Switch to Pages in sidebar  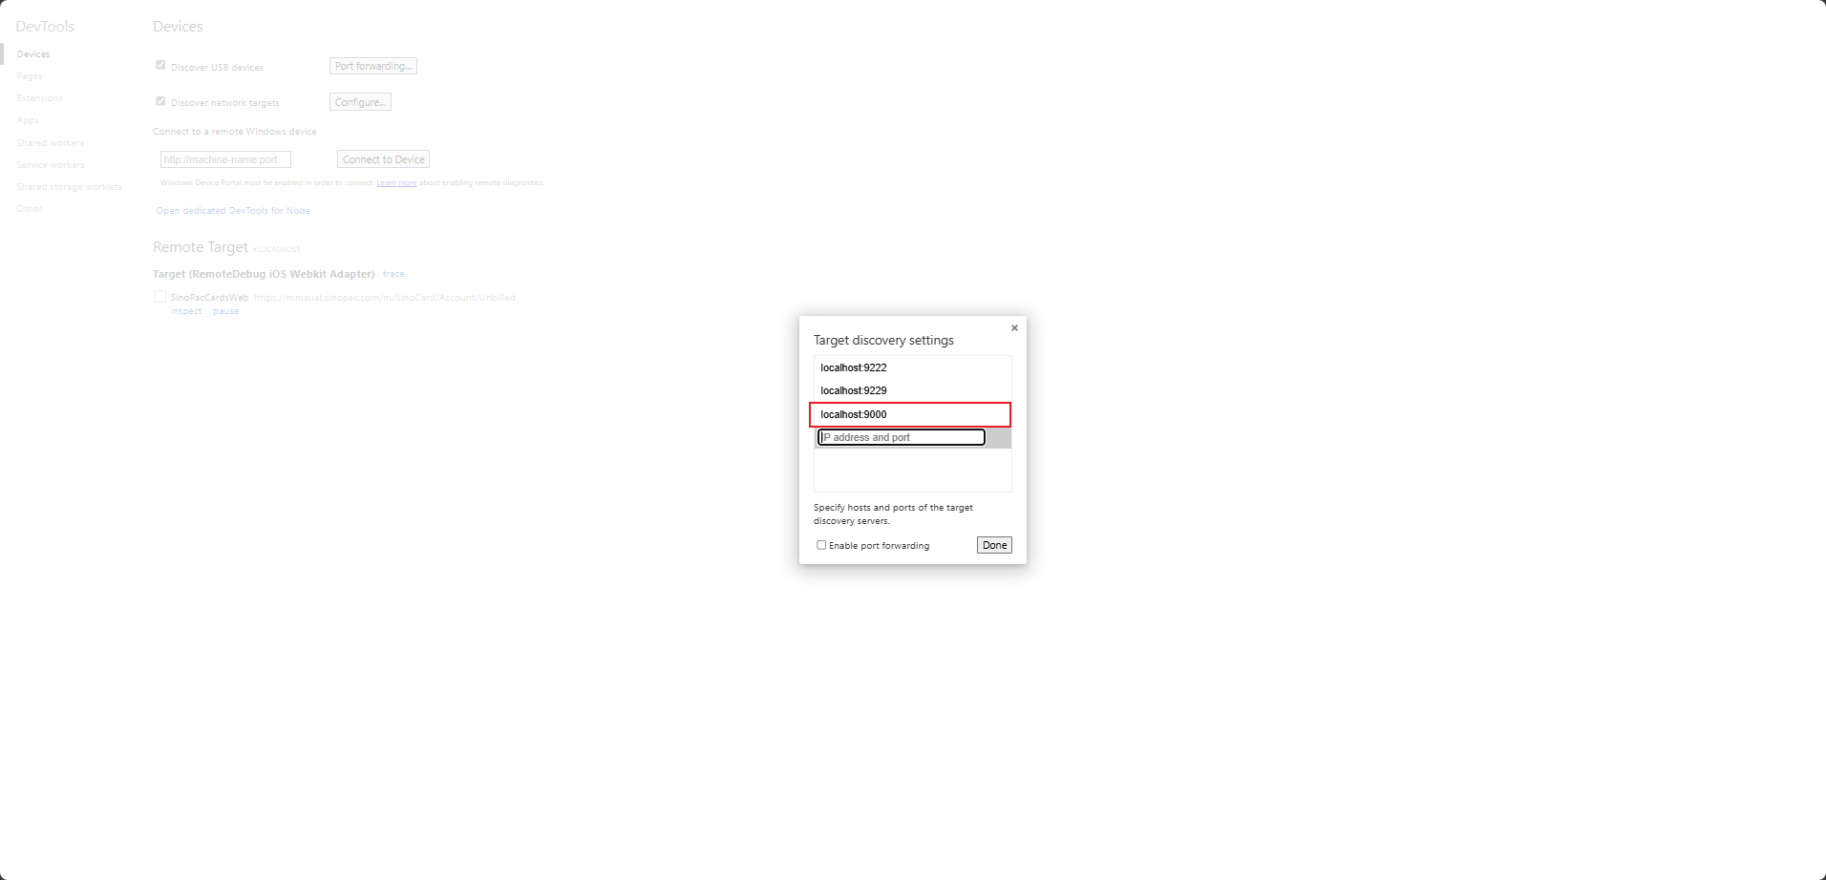[x=30, y=76]
